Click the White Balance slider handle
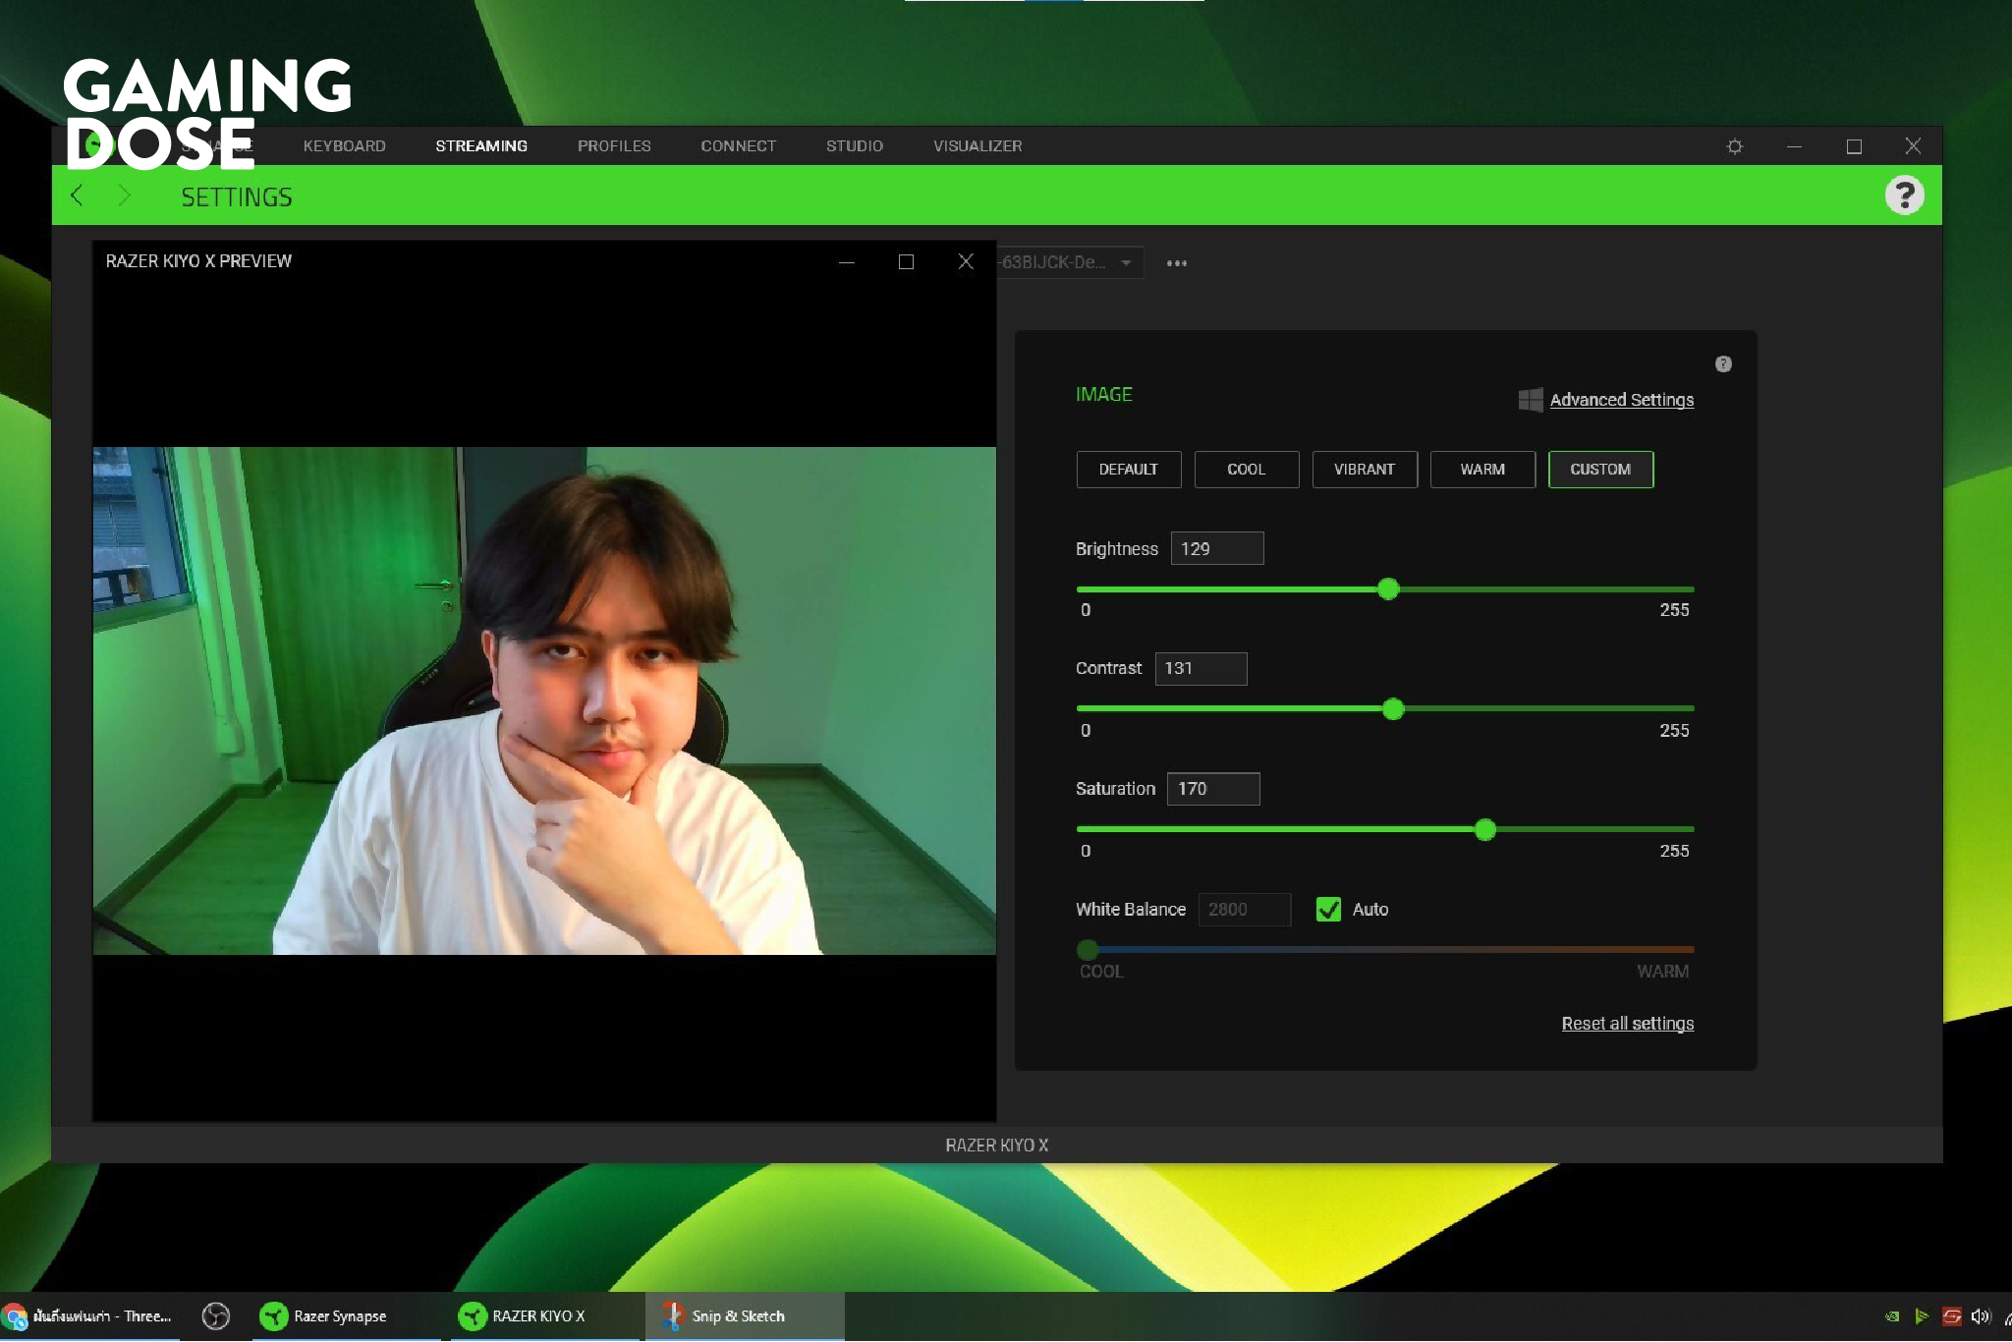Viewport: 2012px width, 1342px height. [x=1088, y=950]
